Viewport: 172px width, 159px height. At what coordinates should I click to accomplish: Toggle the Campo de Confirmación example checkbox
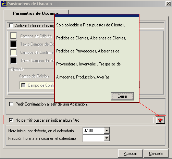point(24,85)
